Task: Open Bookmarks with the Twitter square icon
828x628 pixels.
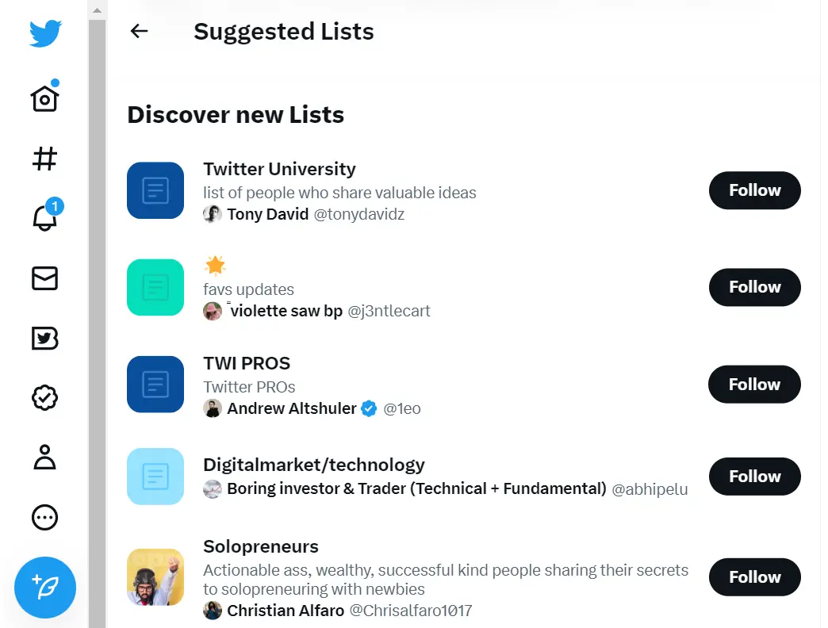Action: tap(44, 339)
